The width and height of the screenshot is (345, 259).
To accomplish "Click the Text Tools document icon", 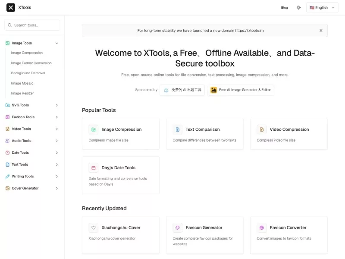I will tap(7, 164).
